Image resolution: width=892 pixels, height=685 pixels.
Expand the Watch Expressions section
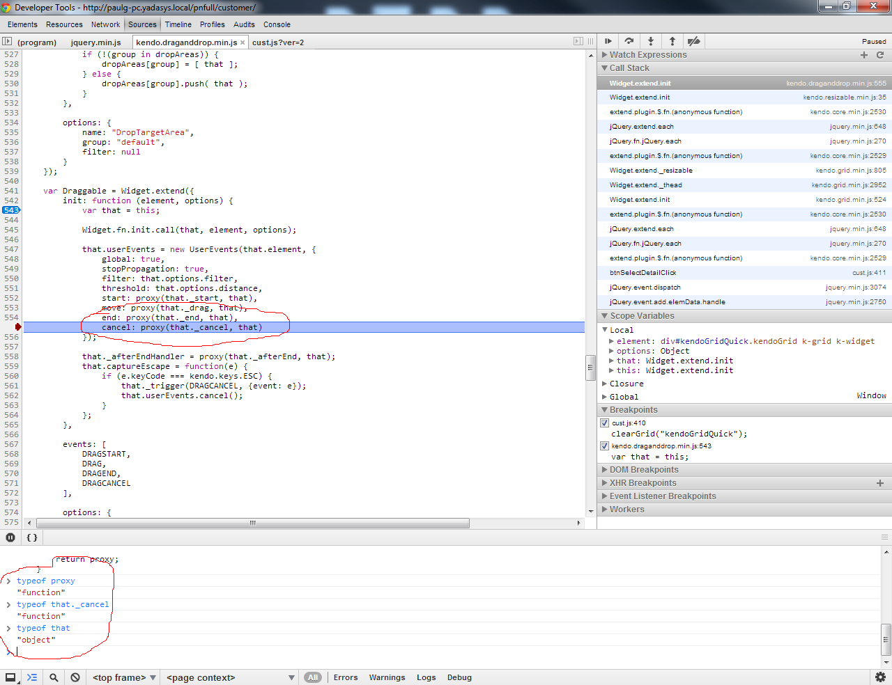point(647,55)
